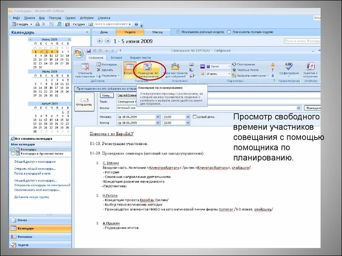Open Помощник по планированию scheduling assistant
Image resolution: width=342 pixels, height=256 pixels.
point(148,71)
